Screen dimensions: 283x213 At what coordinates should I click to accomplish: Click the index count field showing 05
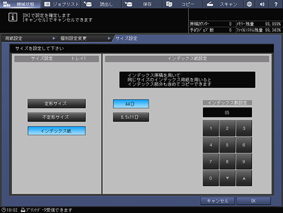coord(227,113)
